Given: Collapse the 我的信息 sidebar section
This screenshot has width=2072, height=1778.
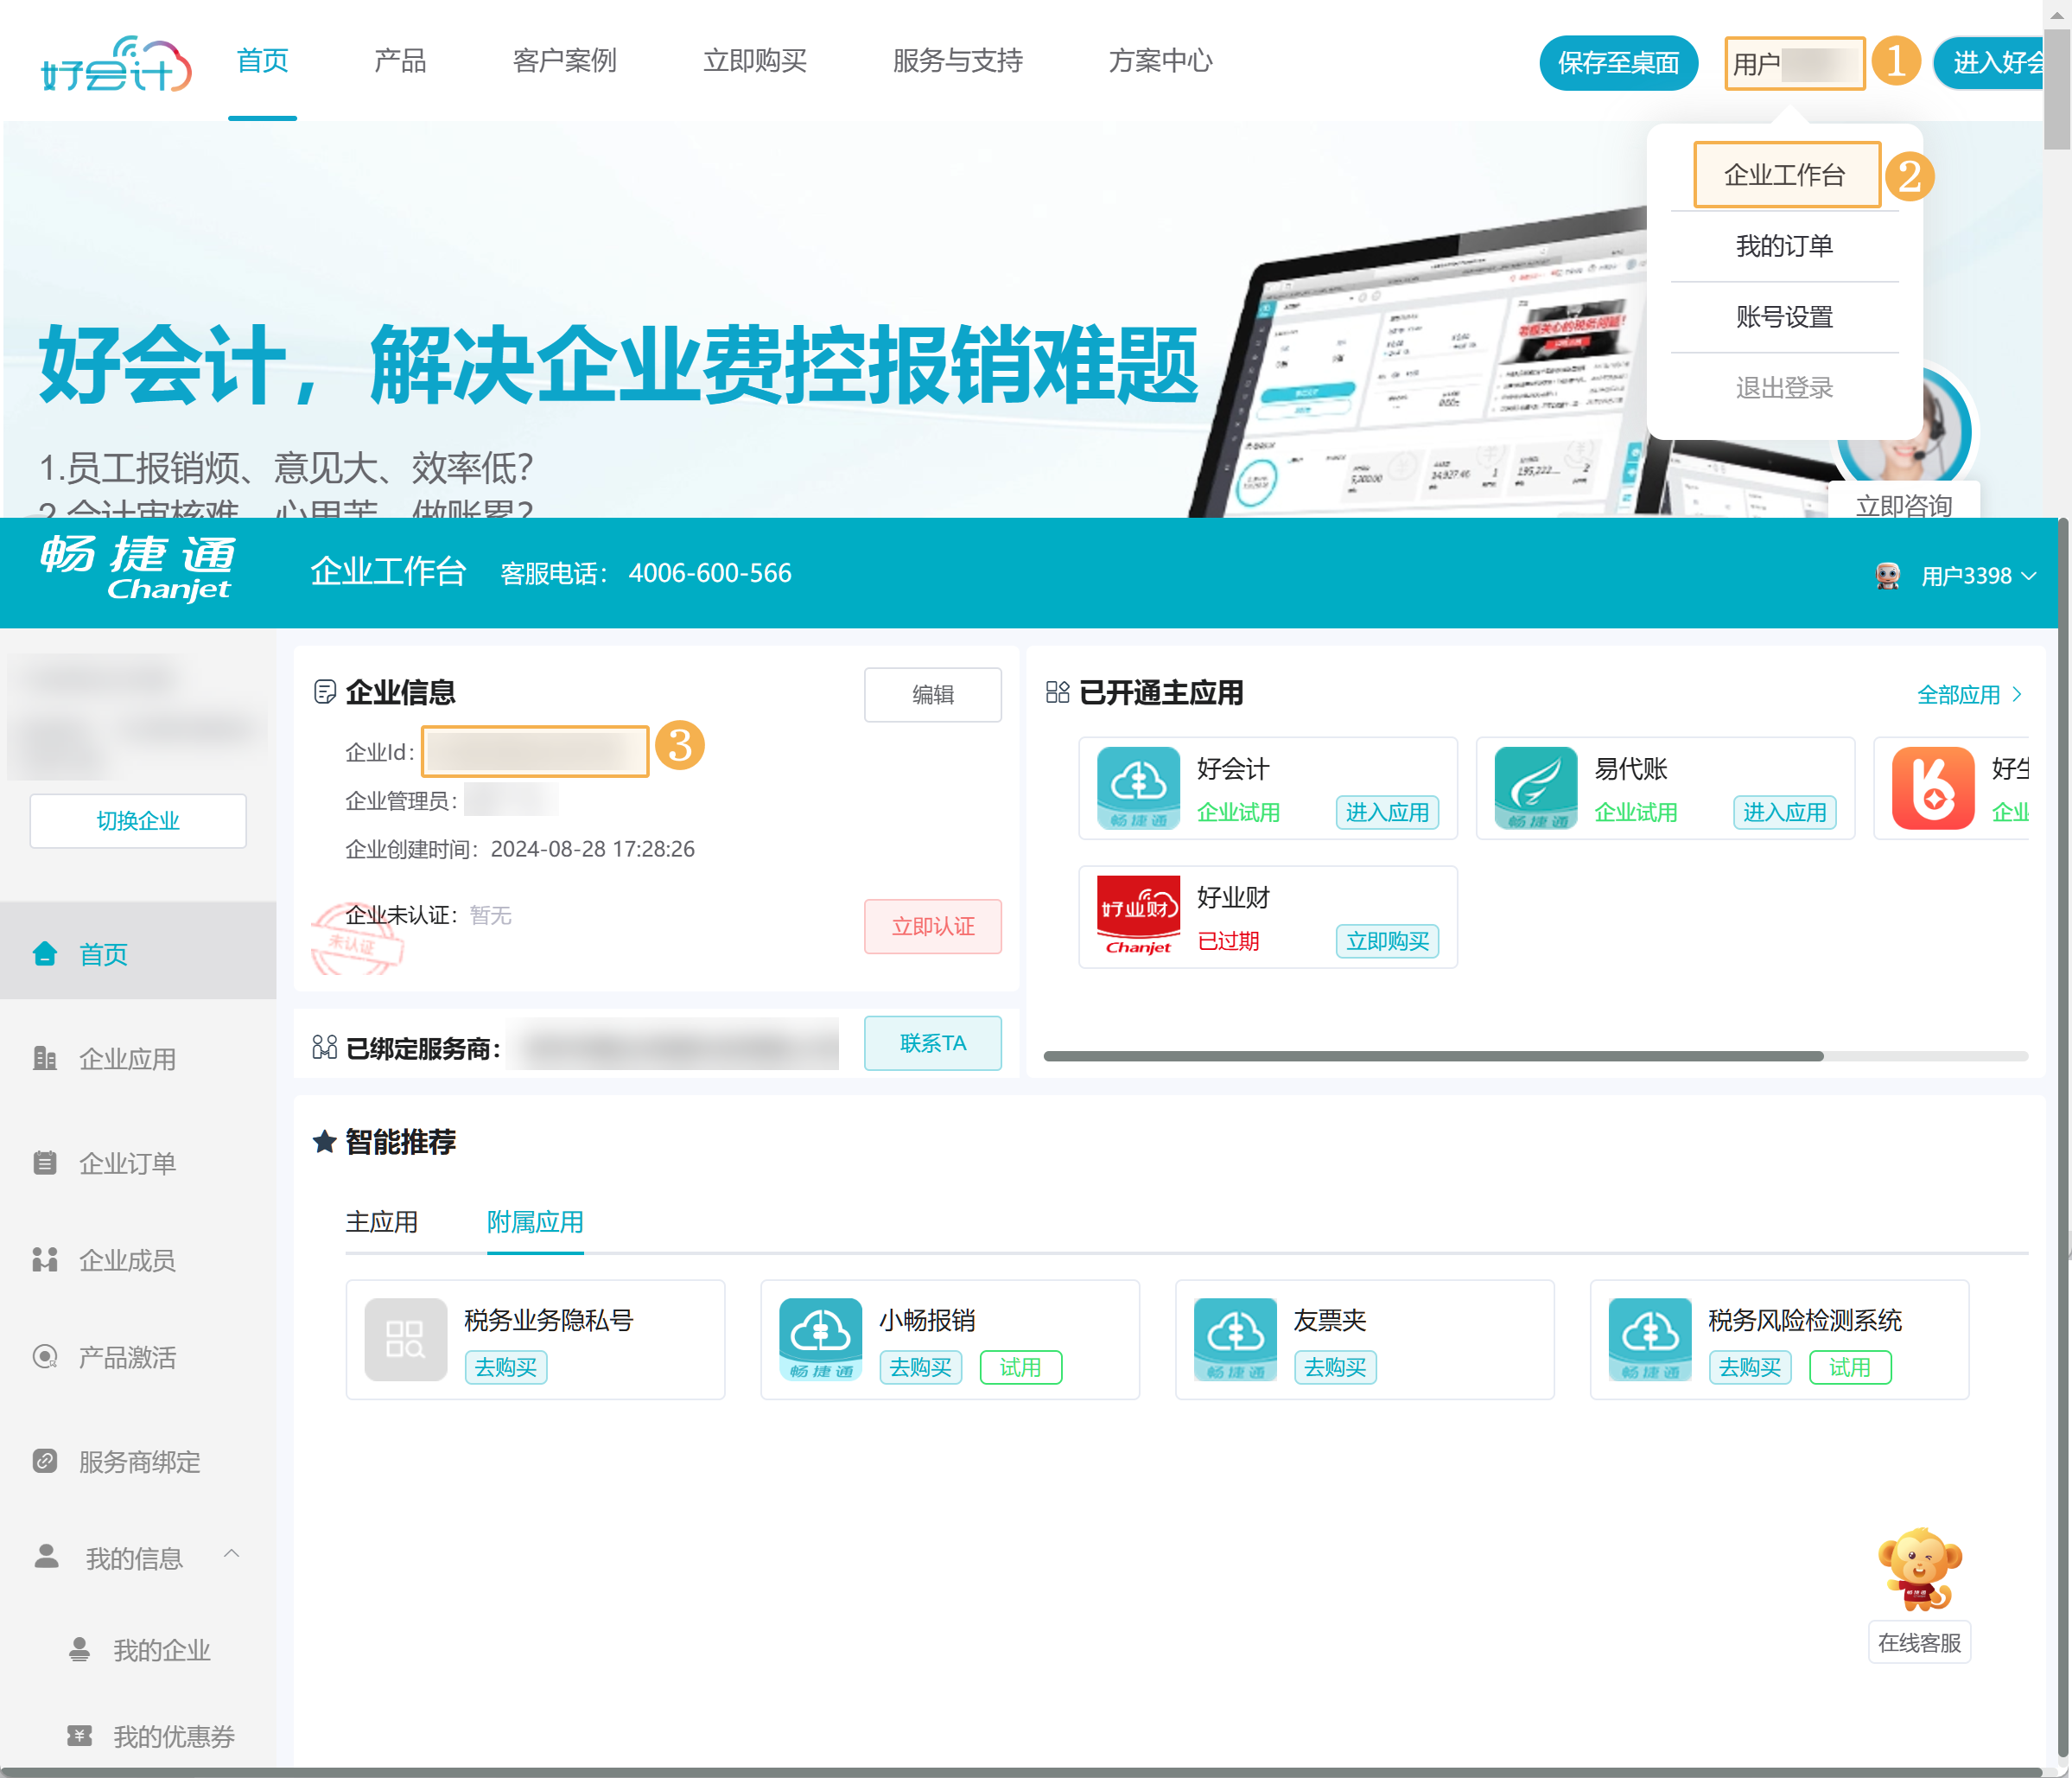Looking at the screenshot, I should coord(231,1555).
